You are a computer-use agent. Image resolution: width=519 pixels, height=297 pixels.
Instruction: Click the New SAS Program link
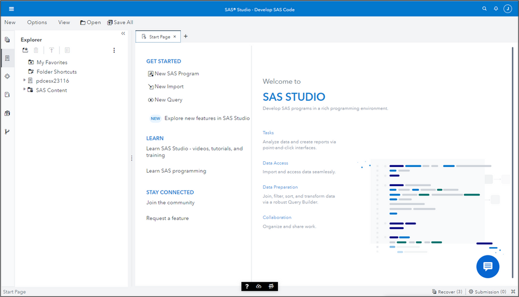(176, 74)
